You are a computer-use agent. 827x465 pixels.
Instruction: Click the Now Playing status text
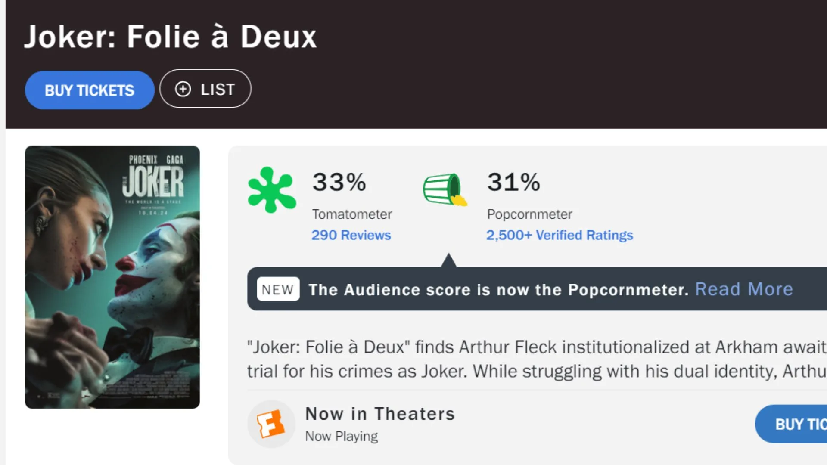(341, 436)
